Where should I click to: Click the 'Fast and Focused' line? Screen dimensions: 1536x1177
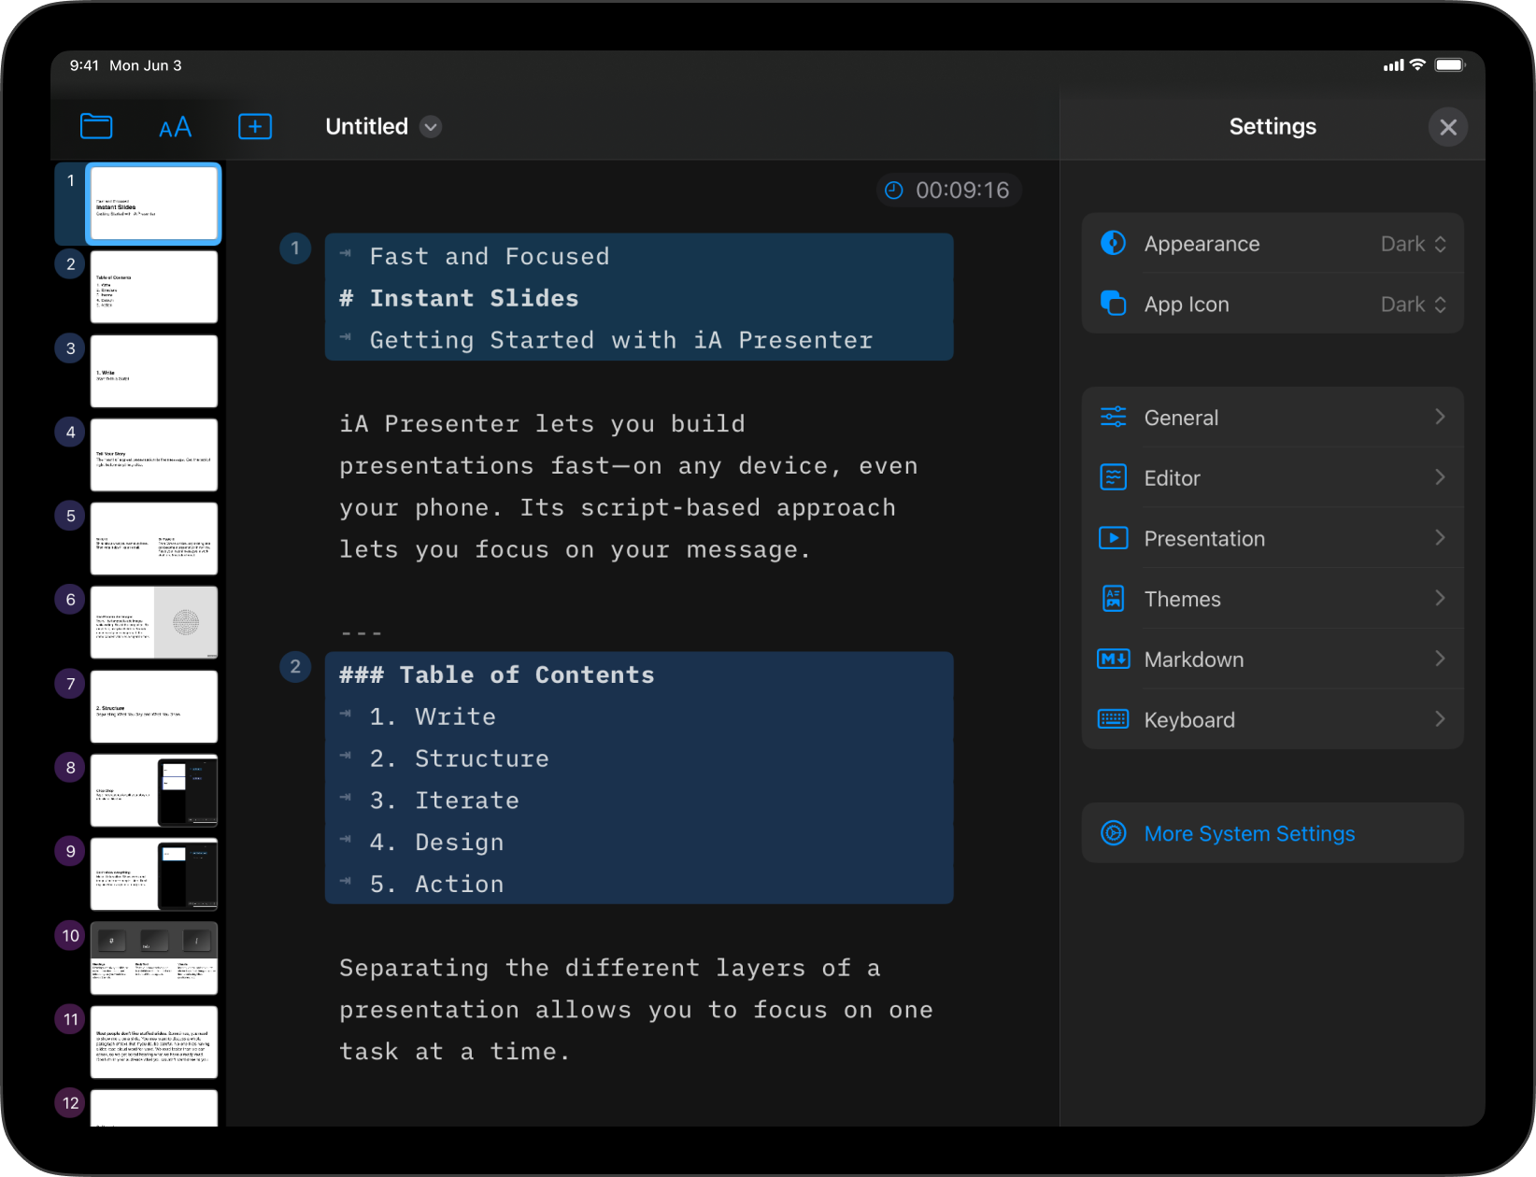490,256
